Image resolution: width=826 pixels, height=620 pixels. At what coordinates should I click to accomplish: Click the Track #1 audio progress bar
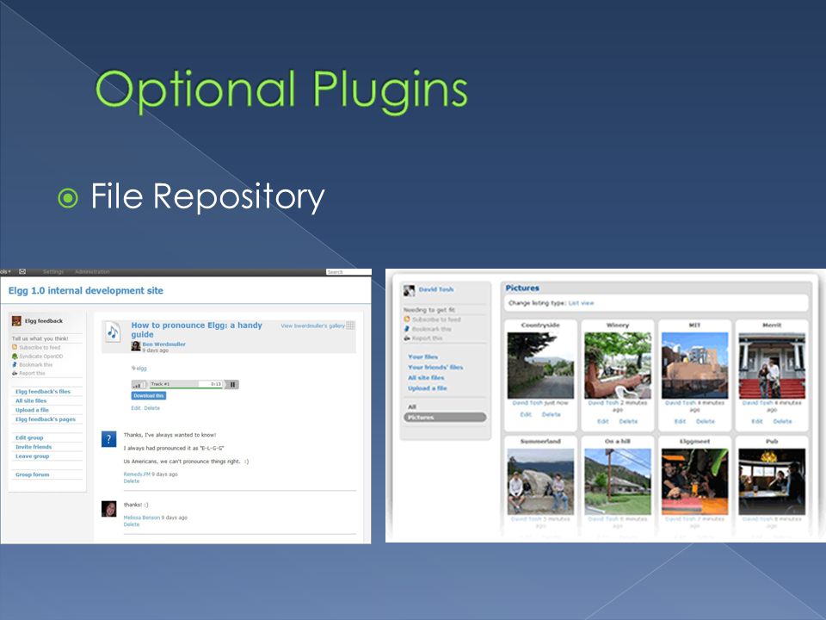[x=186, y=384]
